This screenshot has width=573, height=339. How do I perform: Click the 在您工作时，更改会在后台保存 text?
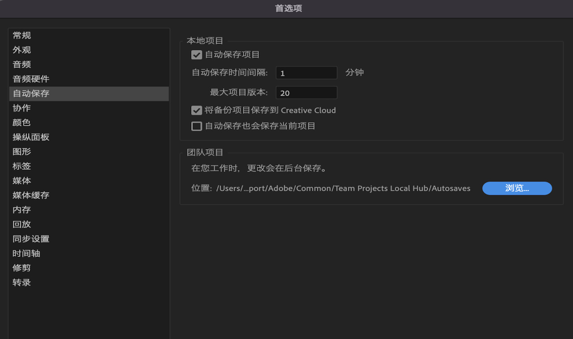pyautogui.click(x=259, y=169)
